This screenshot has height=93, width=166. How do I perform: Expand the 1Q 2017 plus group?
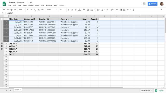point(2,43)
